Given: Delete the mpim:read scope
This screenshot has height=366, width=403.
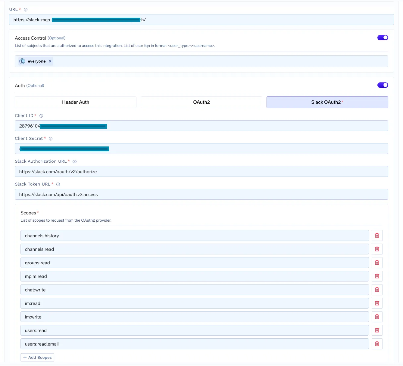Looking at the screenshot, I should (x=377, y=276).
